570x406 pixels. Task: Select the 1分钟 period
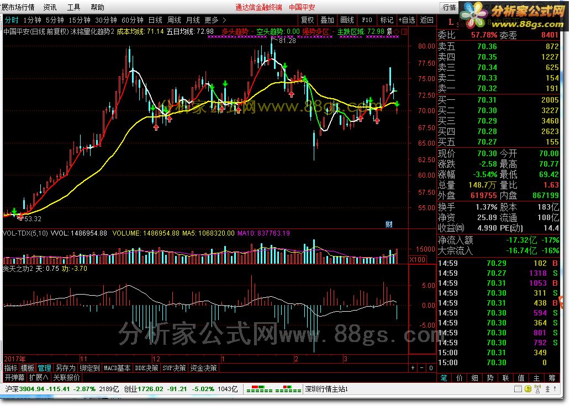(x=32, y=20)
